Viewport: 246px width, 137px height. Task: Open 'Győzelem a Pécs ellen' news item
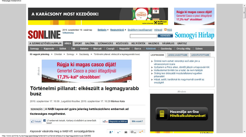pyautogui.click(x=182, y=67)
